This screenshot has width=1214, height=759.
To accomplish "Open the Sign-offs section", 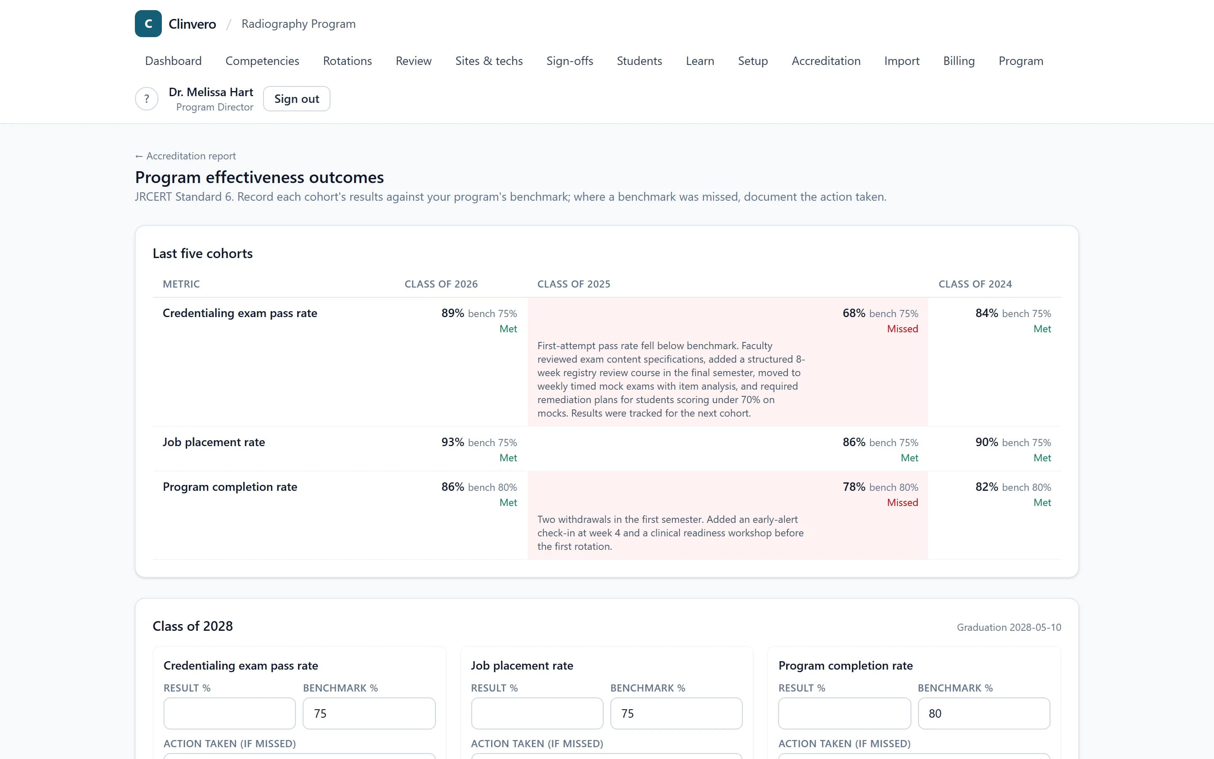I will (x=569, y=61).
